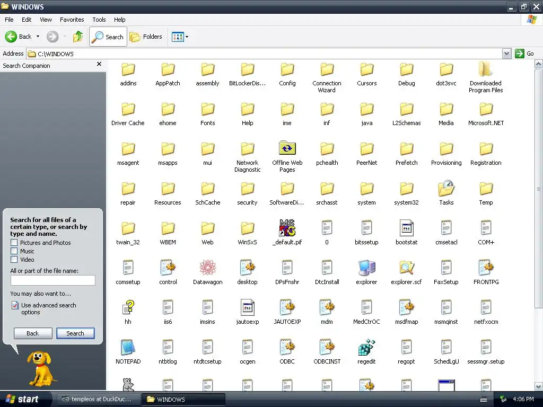Click the WINDOWS taskbar button
The image size is (543, 407).
[x=183, y=399]
